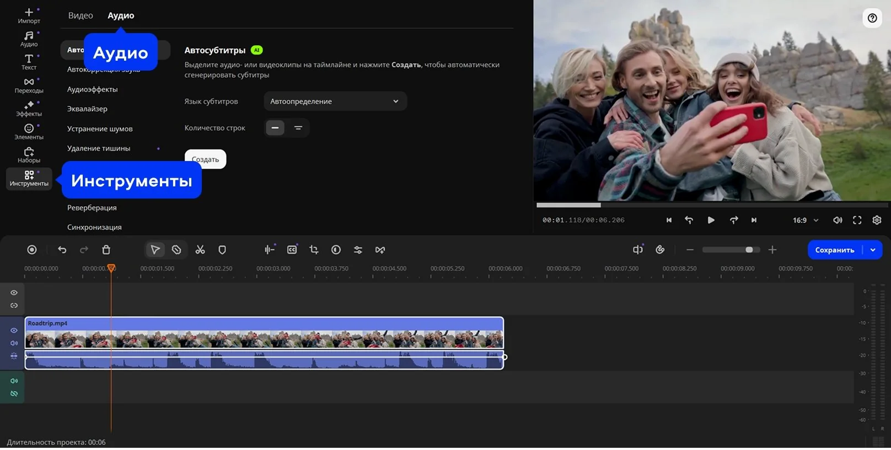Image resolution: width=891 pixels, height=450 pixels.
Task: Mute the audio track speaker toggle
Action: (14, 381)
